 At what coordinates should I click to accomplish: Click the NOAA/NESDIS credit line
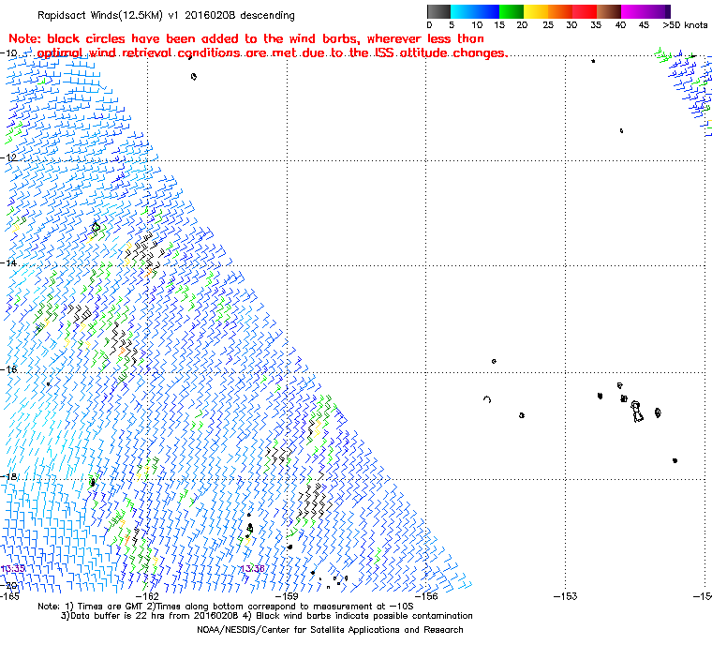tap(330, 630)
